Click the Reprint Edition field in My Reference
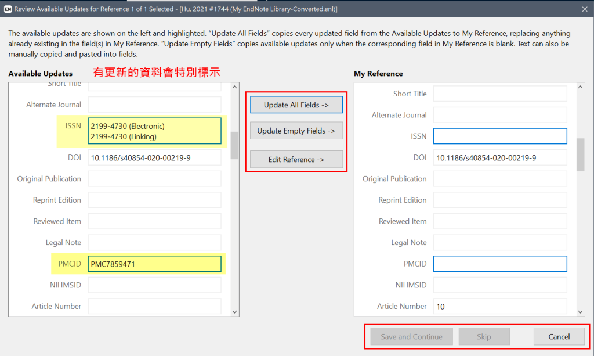This screenshot has width=594, height=356. tap(500, 200)
